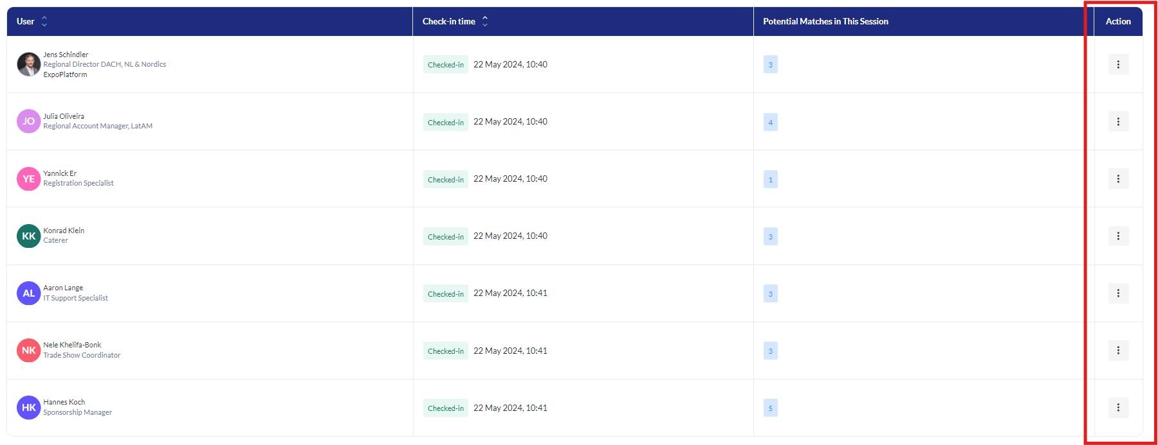Open Konrad Klein's name link
This screenshot has height=445, width=1158.
click(x=64, y=231)
